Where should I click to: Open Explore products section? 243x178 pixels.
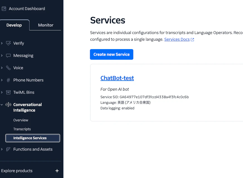[x=17, y=171]
